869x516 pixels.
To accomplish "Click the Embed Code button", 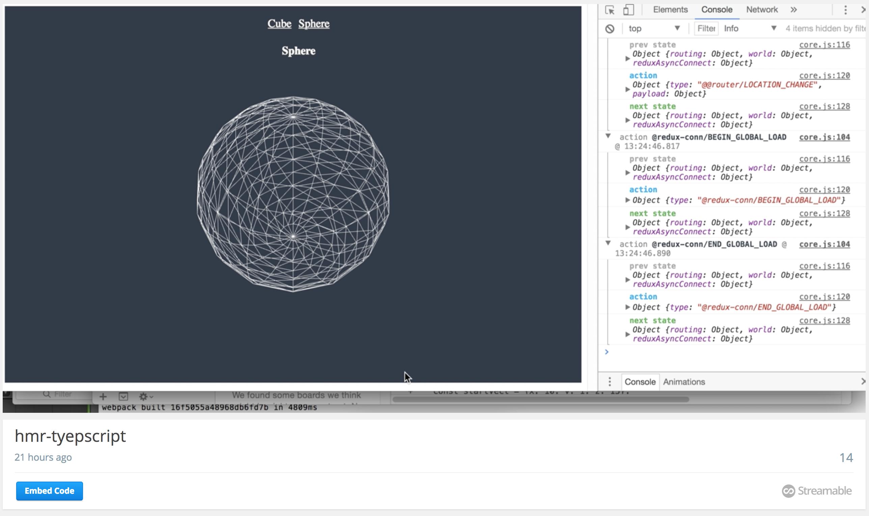I will tap(49, 491).
